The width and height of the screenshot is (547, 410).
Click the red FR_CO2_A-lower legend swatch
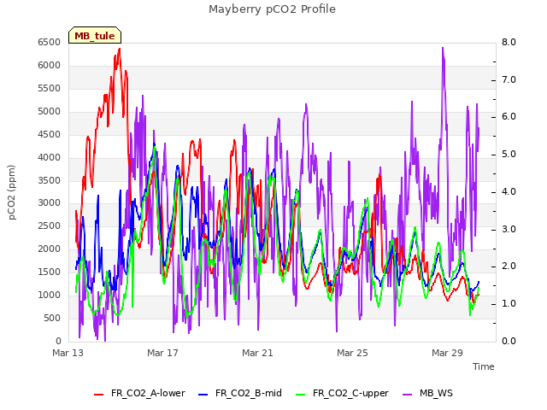99,395
